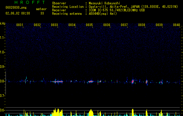The image size is (183, 116).
Task: Click the meteor label
Action: (41, 9)
